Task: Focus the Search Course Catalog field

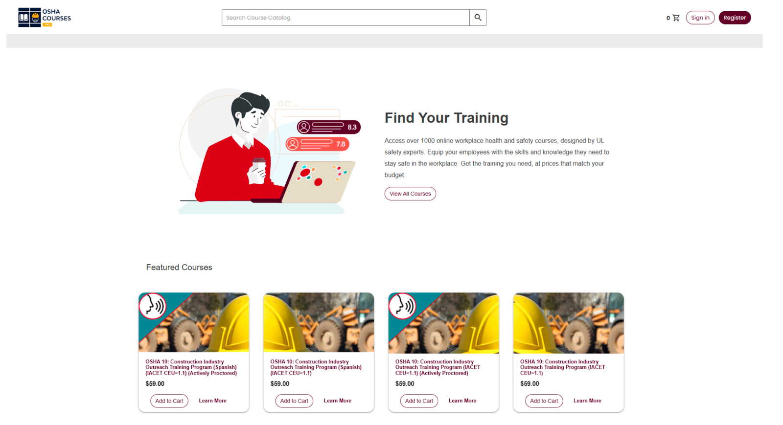Action: coord(345,18)
